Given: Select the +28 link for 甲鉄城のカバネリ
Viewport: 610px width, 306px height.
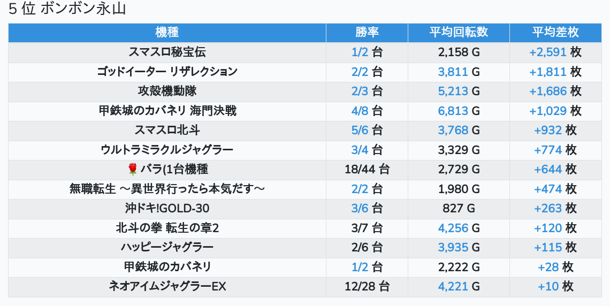Looking at the screenshot, I should [548, 267].
